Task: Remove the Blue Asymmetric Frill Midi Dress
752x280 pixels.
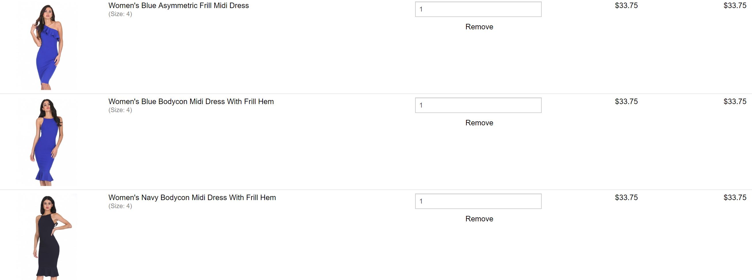Action: [x=479, y=27]
